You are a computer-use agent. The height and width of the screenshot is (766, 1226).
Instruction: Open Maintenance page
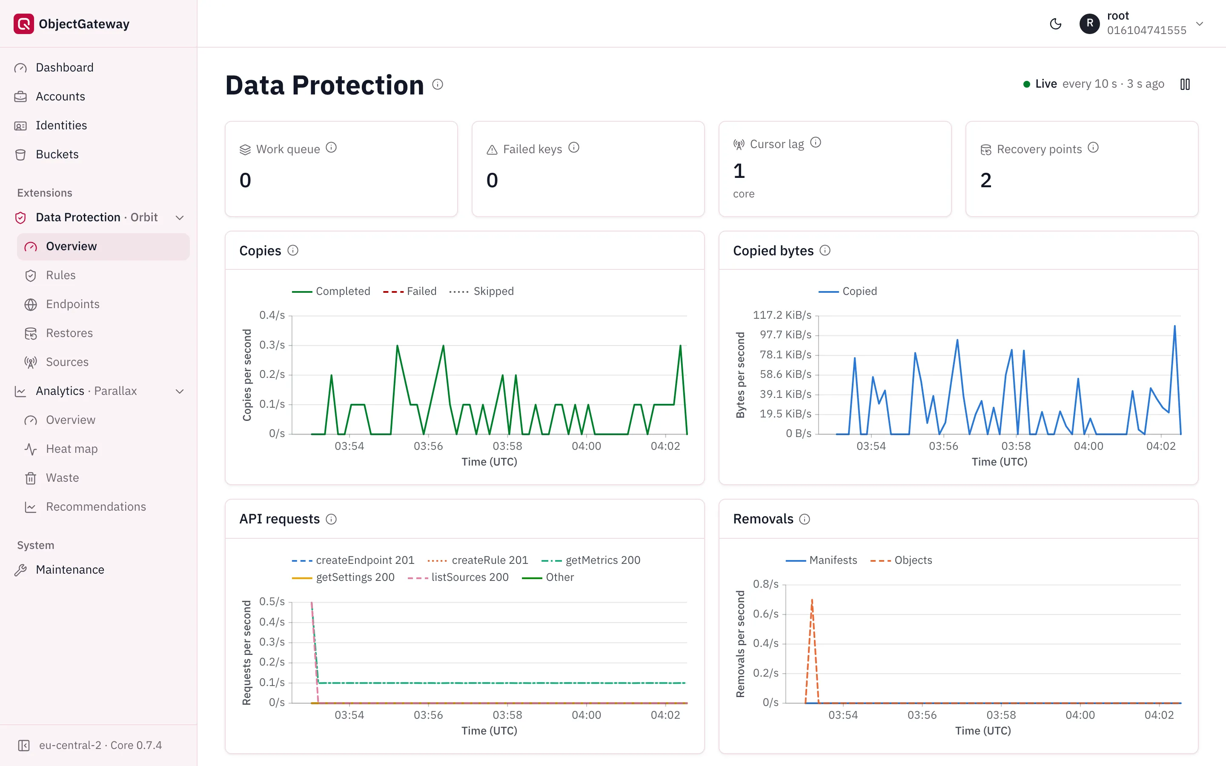coord(98,570)
